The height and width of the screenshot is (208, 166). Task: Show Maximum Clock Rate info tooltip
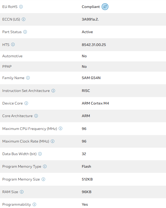pyautogui.click(x=53, y=141)
